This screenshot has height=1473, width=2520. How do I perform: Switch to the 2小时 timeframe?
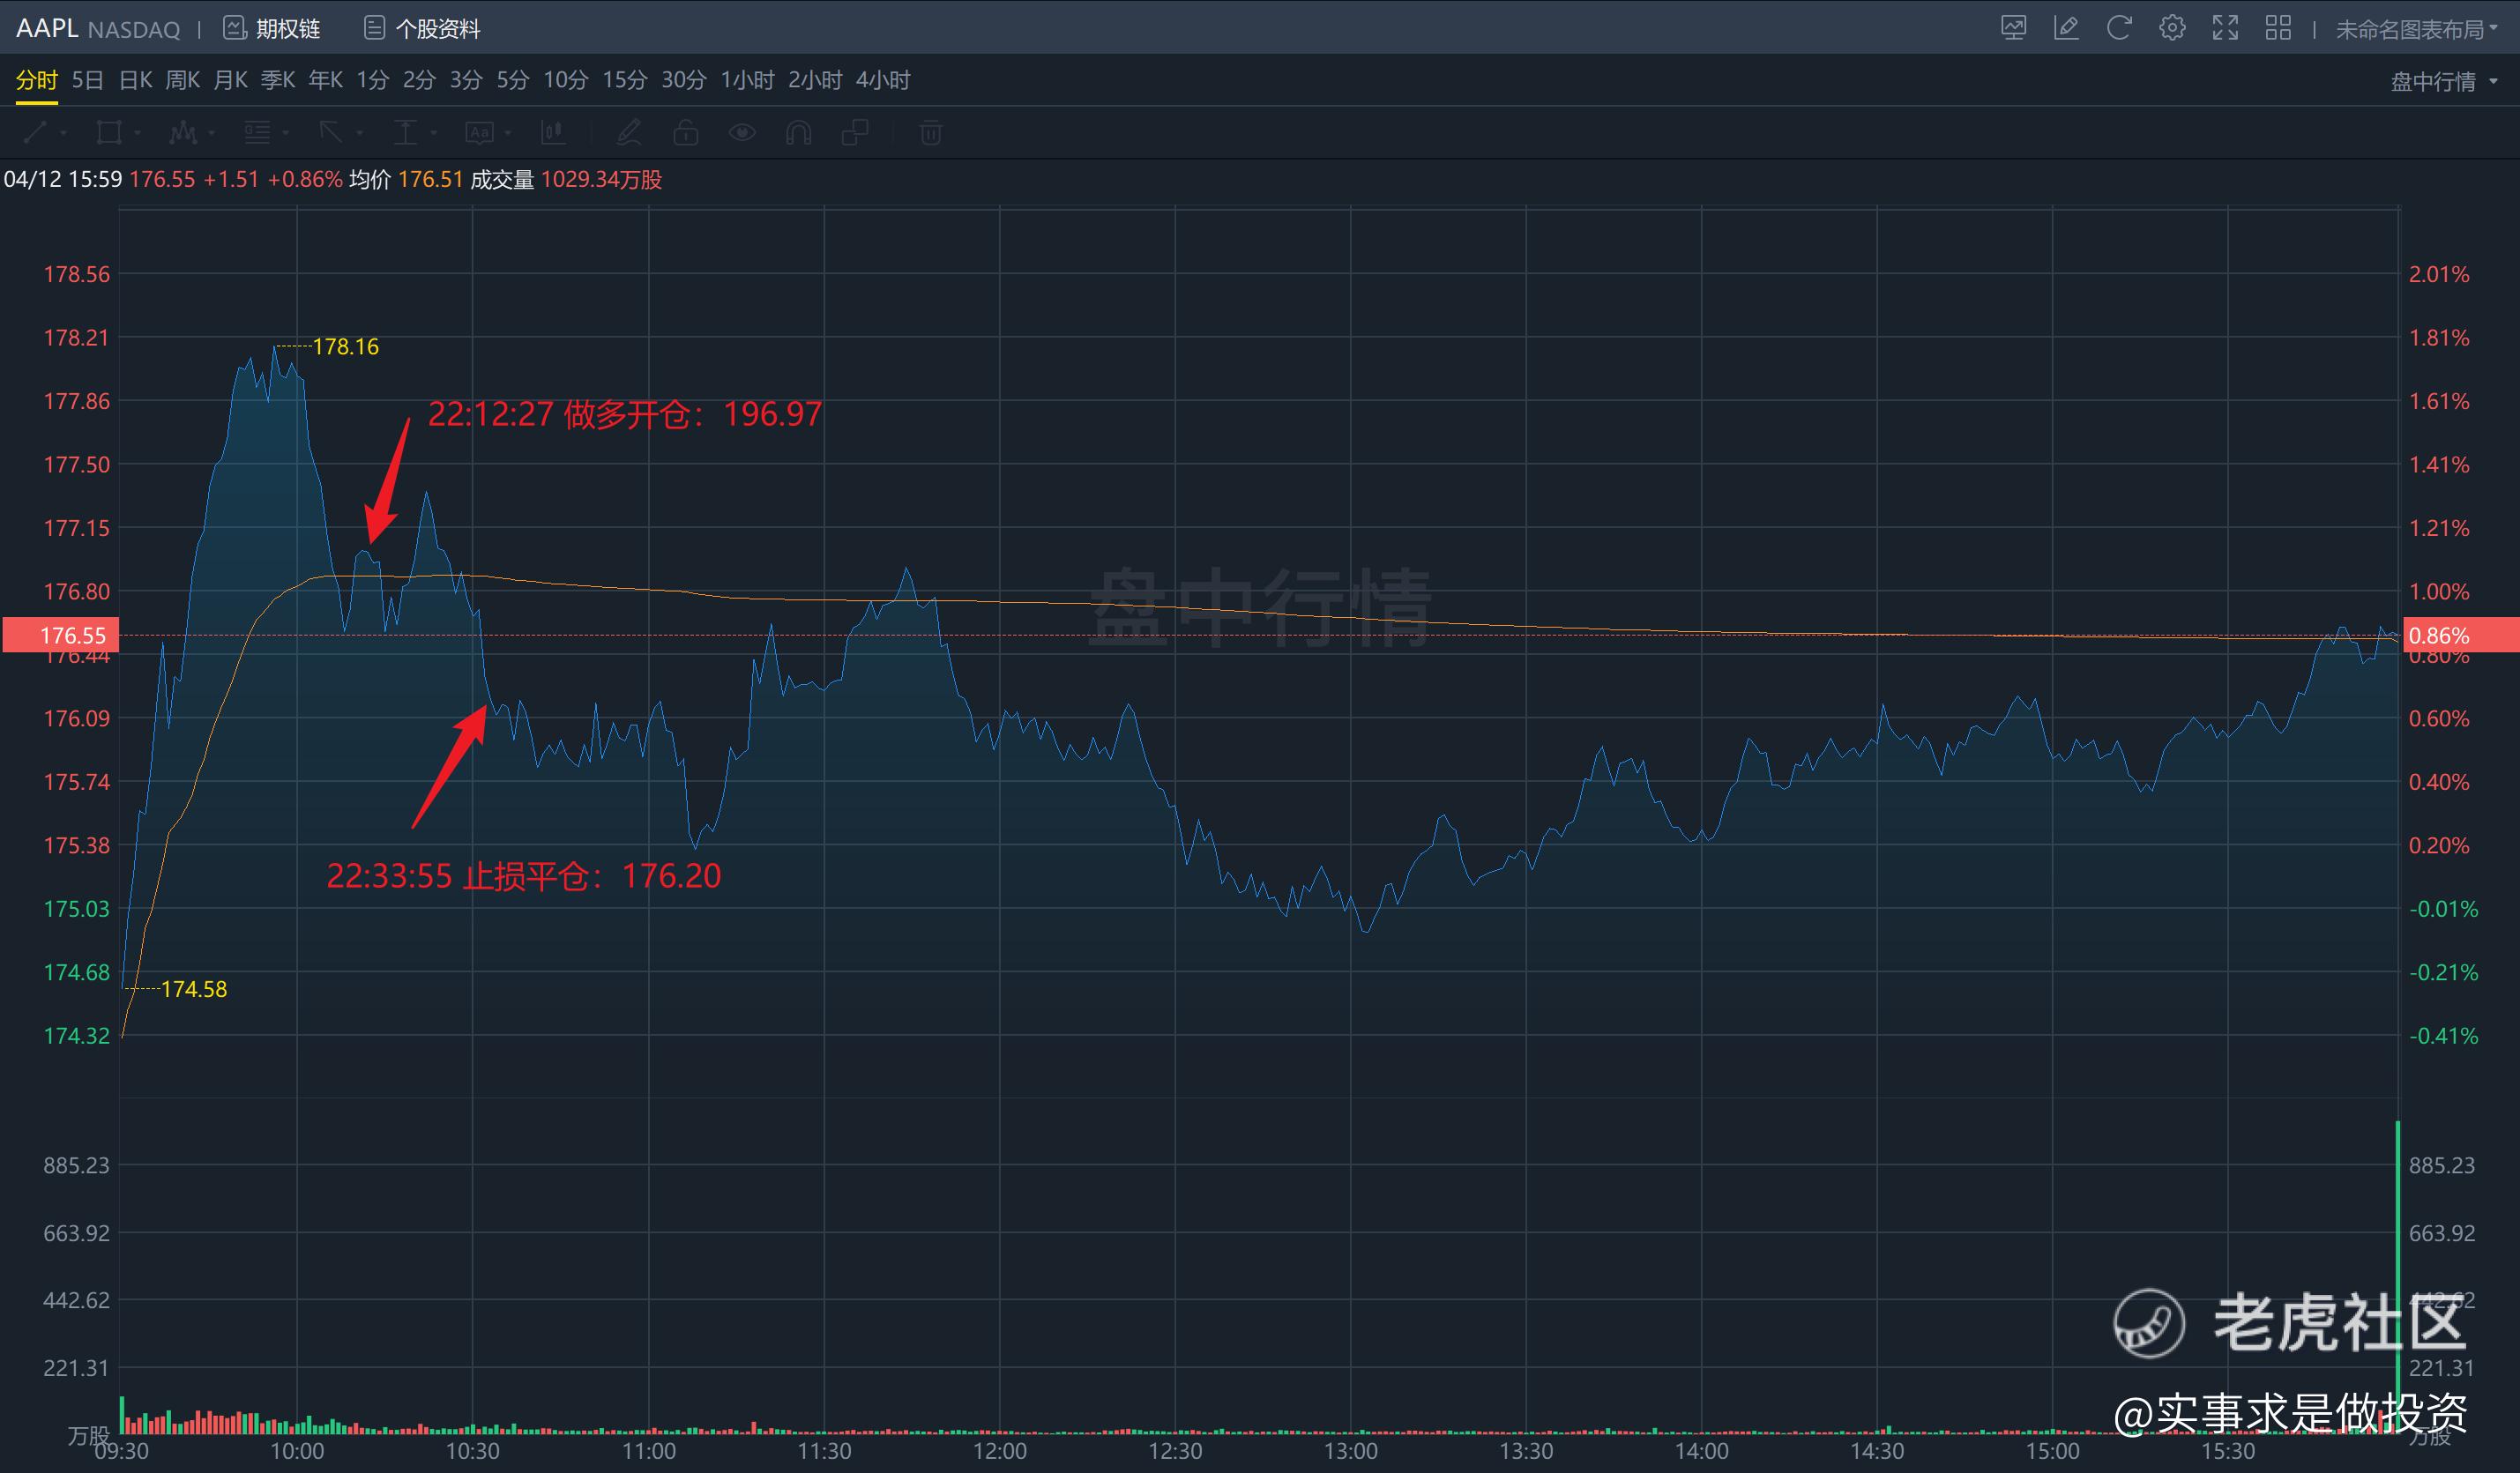[815, 80]
